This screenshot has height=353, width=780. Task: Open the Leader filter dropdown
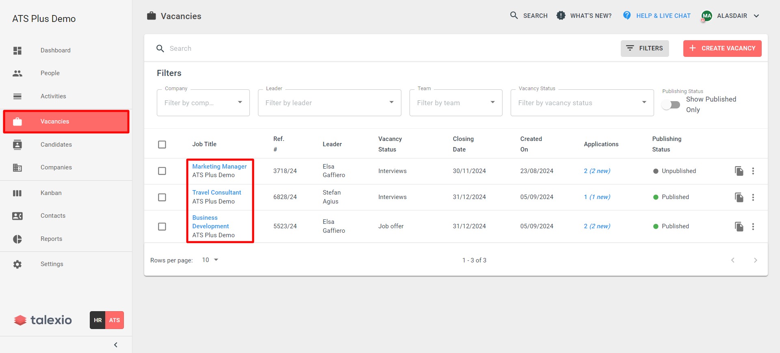(329, 103)
